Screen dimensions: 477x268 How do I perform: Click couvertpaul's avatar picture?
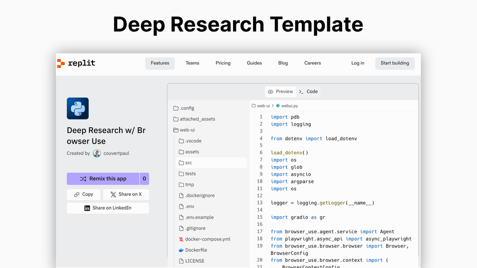(x=97, y=153)
